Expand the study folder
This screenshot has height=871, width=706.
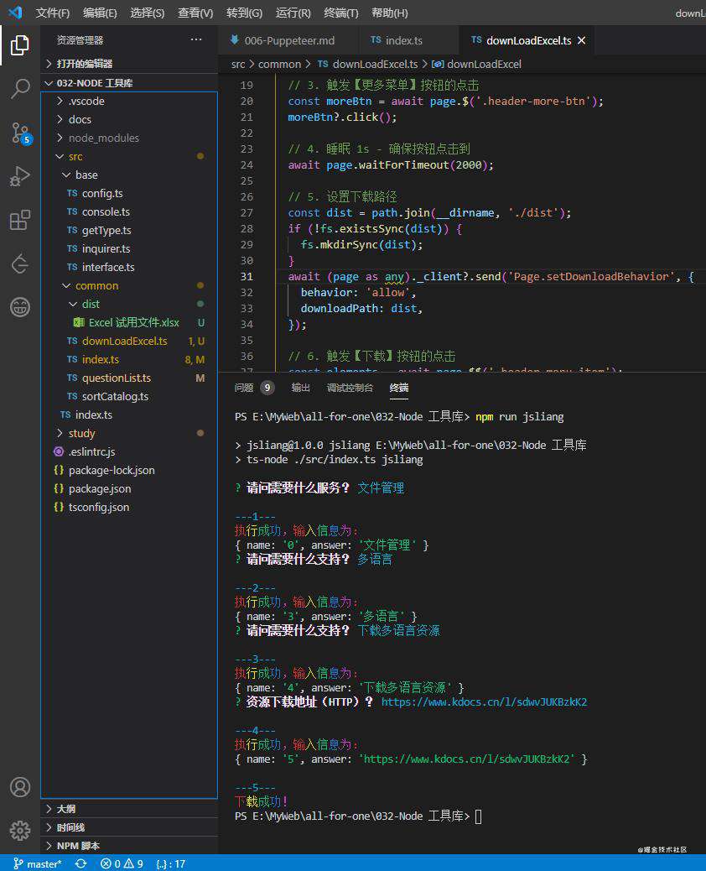pyautogui.click(x=129, y=433)
